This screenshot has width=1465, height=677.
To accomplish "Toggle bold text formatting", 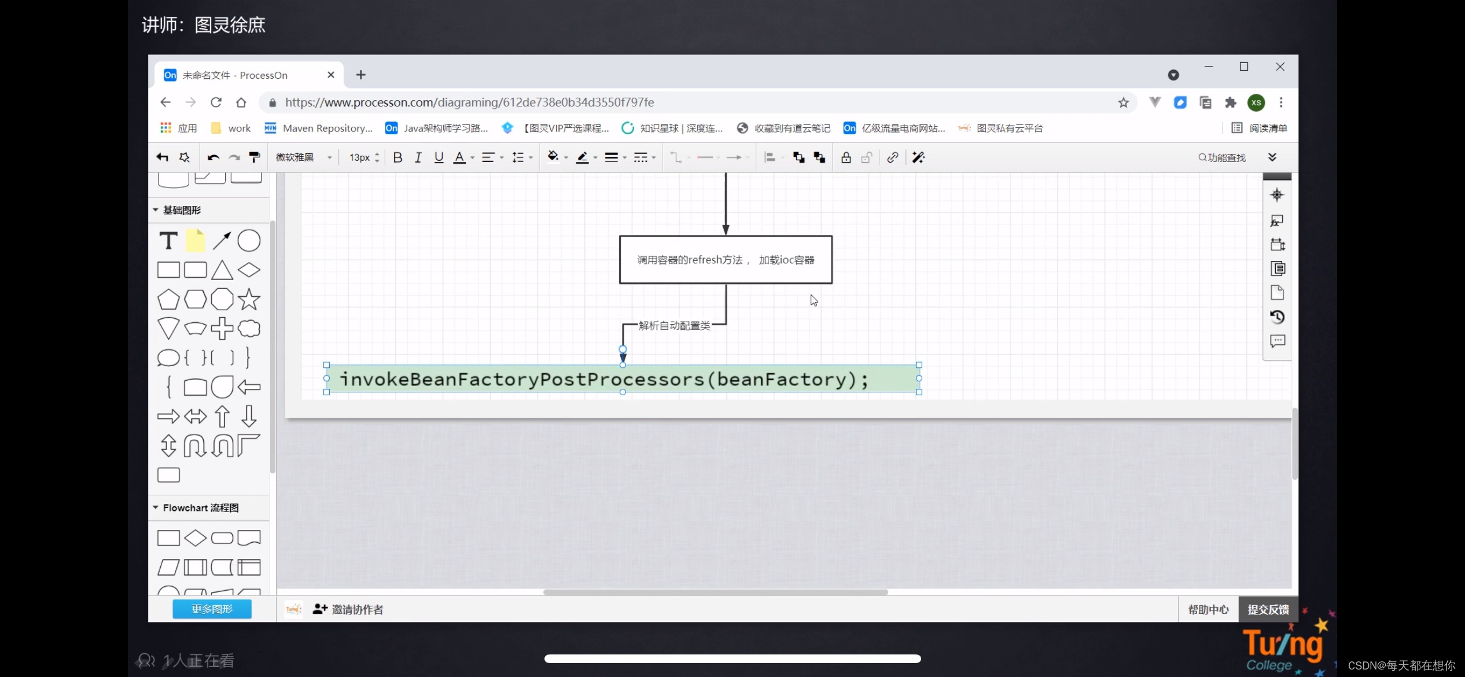I will pyautogui.click(x=397, y=157).
